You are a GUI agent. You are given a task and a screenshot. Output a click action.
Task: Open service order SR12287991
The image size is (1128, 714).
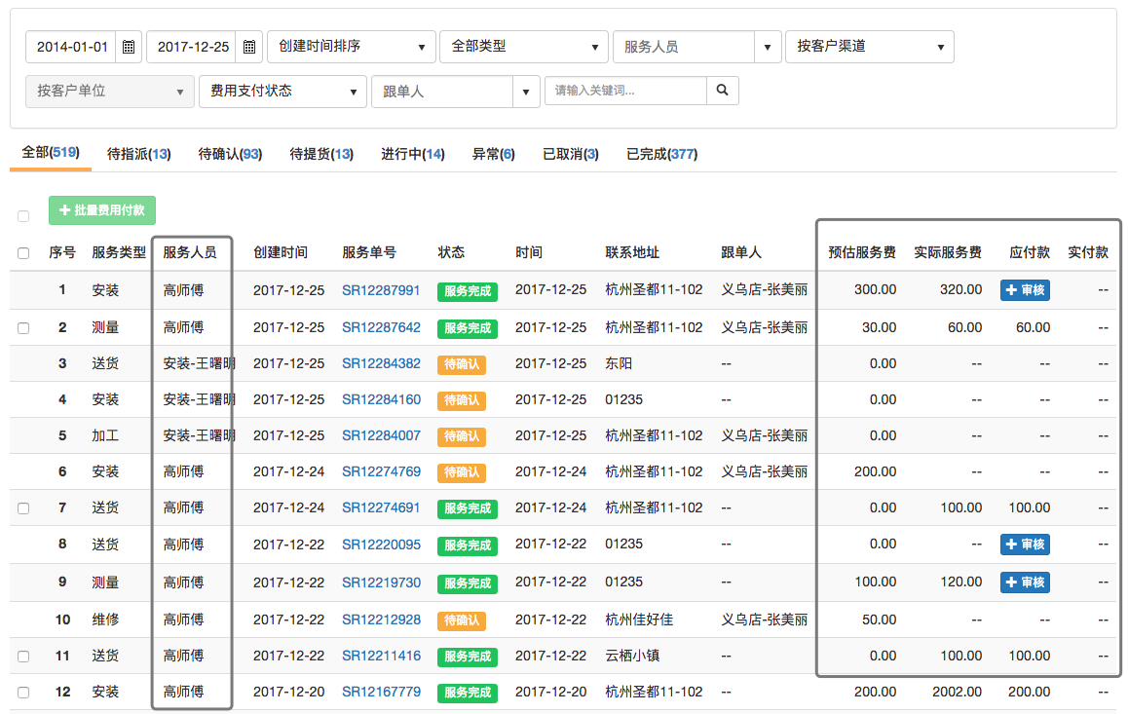381,290
